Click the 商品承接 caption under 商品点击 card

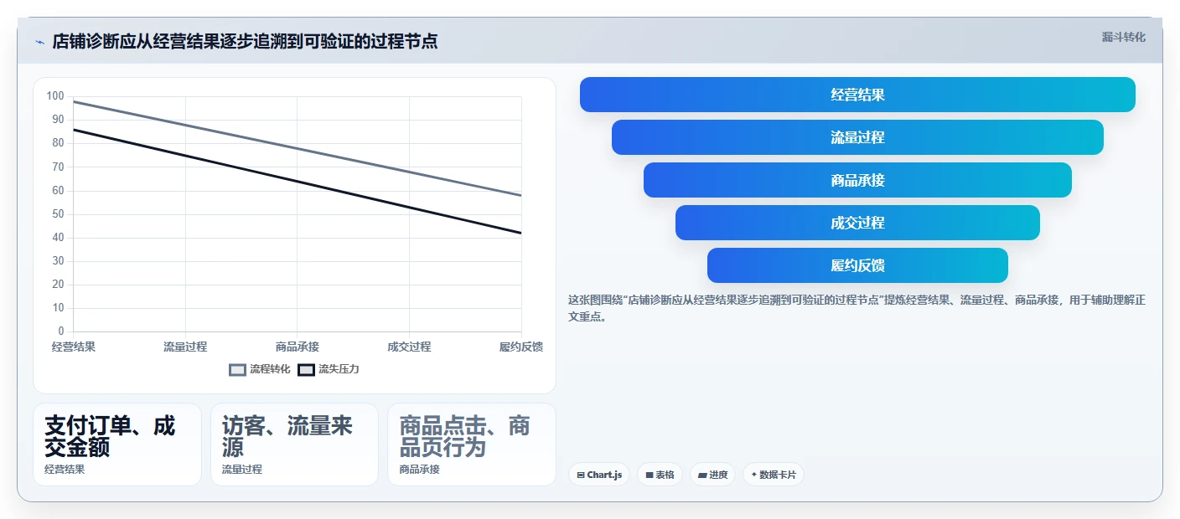420,470
